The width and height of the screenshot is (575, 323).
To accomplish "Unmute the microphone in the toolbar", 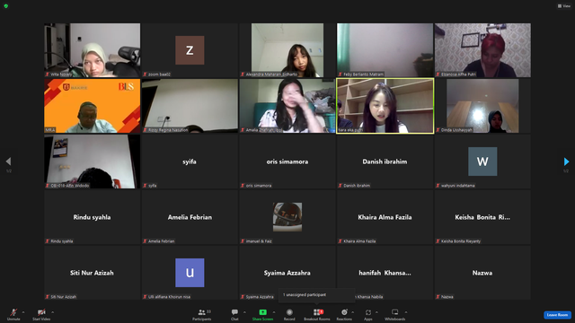I will (x=13, y=314).
